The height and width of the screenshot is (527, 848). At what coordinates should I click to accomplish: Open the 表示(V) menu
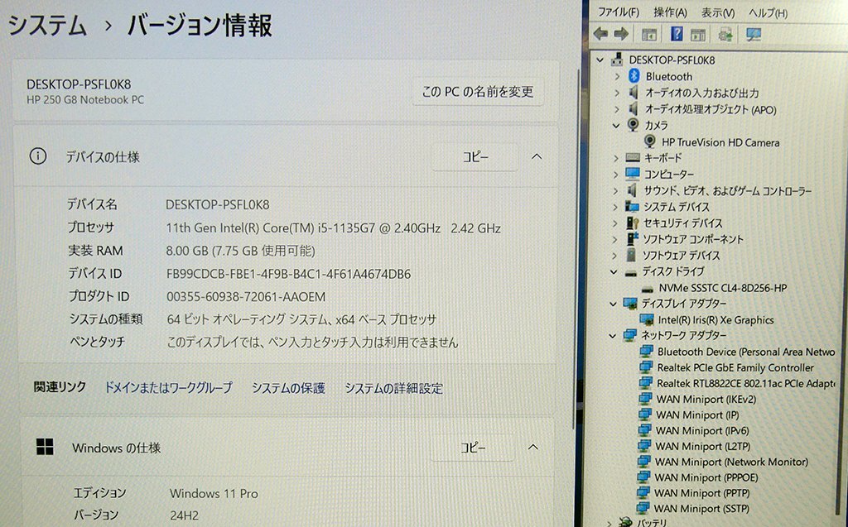(x=718, y=13)
